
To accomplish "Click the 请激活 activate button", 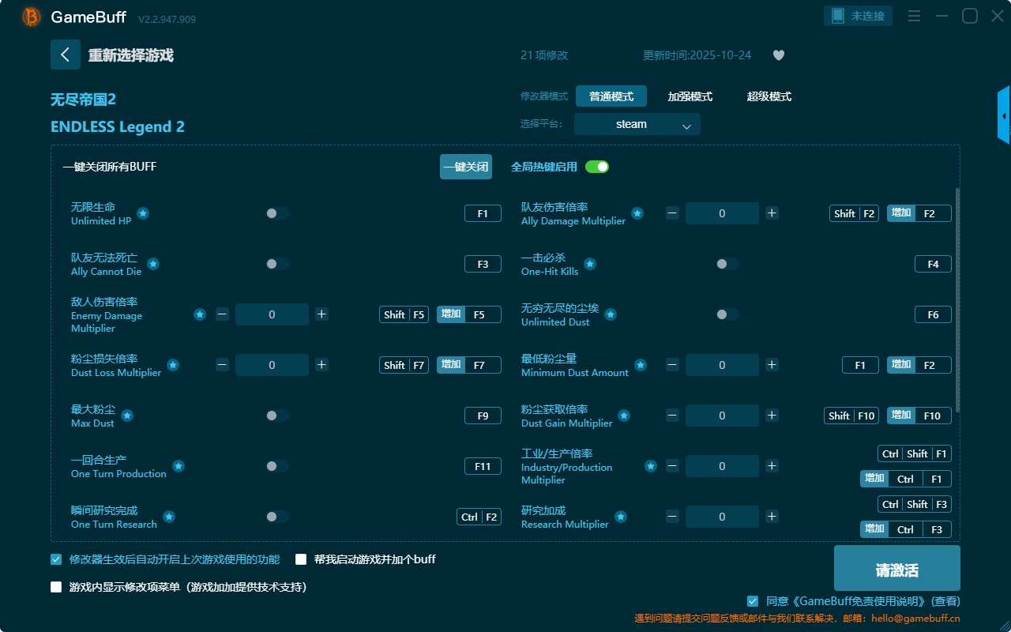I will (x=896, y=570).
